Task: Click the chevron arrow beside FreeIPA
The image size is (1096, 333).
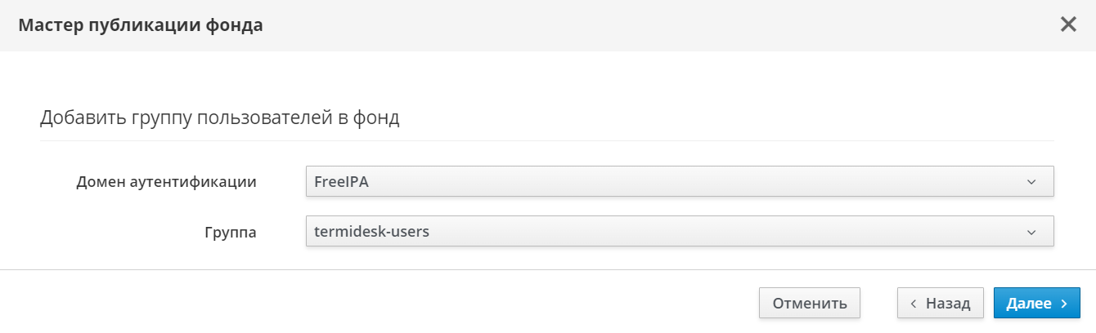Action: click(x=1031, y=182)
